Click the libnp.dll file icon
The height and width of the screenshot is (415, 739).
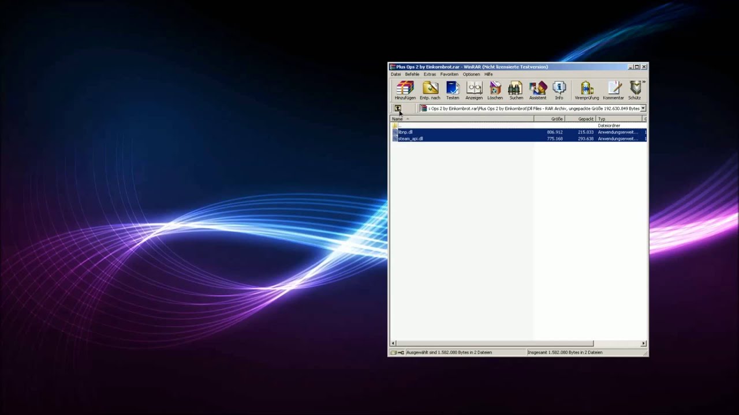395,132
